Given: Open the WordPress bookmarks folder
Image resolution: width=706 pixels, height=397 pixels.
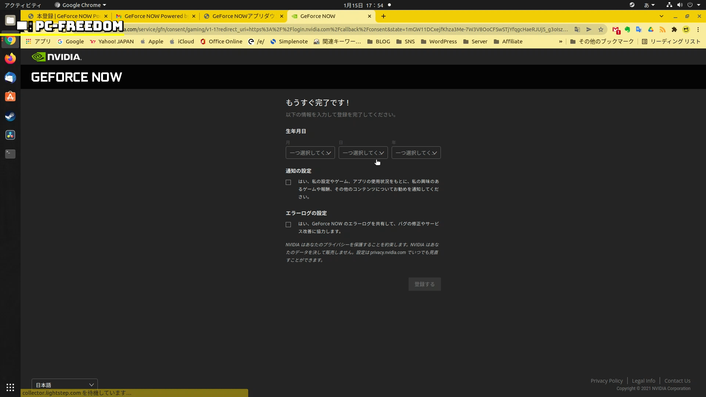Looking at the screenshot, I should 439,42.
